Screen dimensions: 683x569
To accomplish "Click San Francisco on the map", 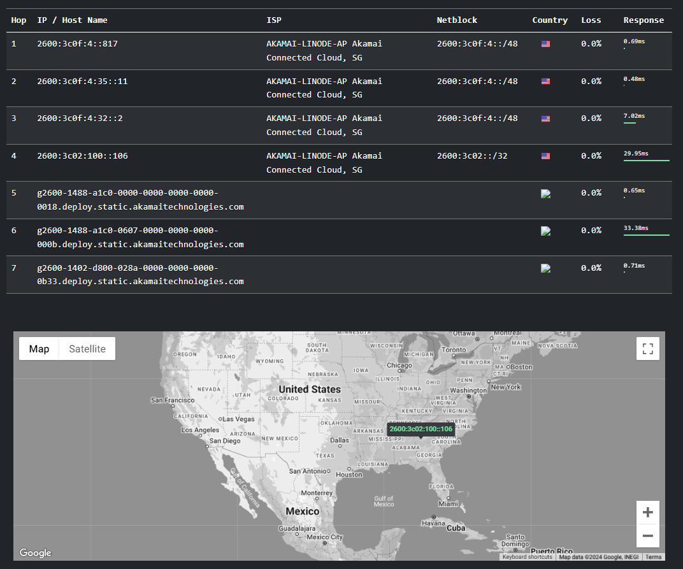I will coord(173,400).
